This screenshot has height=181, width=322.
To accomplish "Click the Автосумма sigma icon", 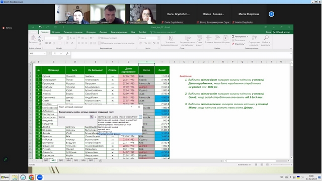I will click(x=233, y=36).
